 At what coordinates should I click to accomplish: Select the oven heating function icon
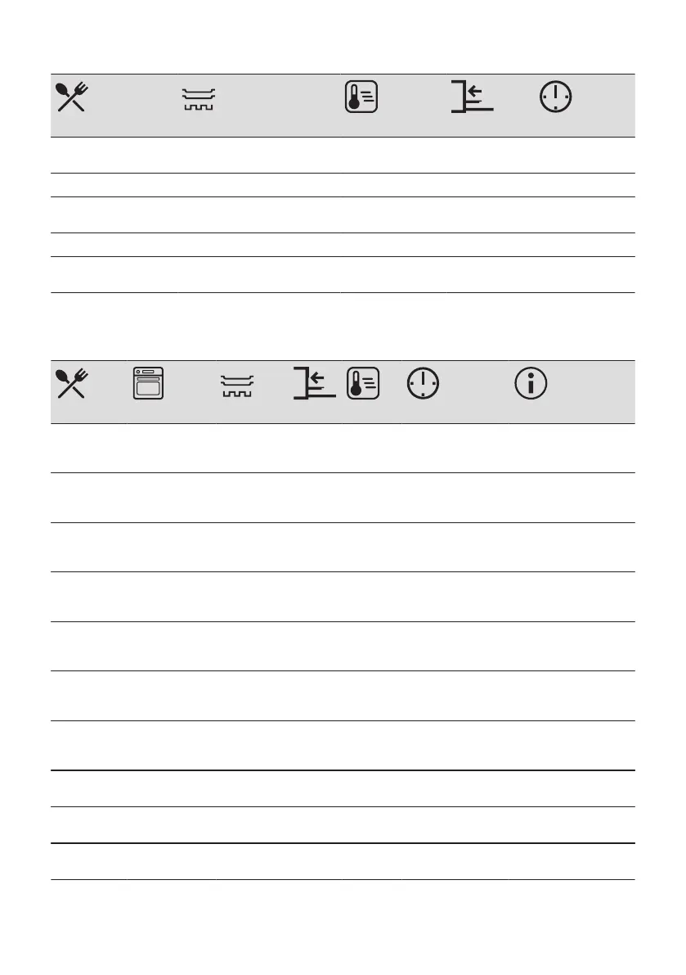pos(148,383)
